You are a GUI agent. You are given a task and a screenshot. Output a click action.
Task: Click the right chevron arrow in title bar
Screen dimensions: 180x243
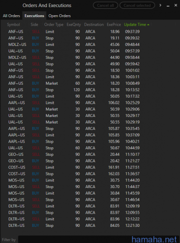pos(160,5)
